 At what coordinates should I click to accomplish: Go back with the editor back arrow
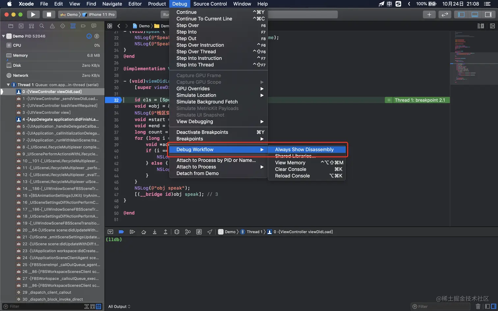(119, 26)
